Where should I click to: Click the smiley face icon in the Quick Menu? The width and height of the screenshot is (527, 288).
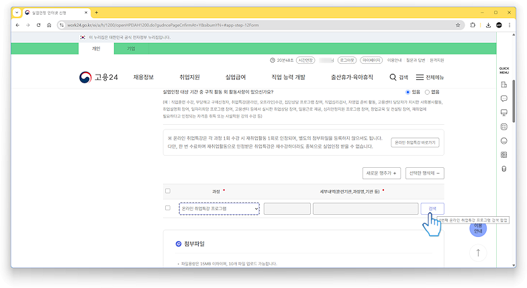click(x=504, y=141)
